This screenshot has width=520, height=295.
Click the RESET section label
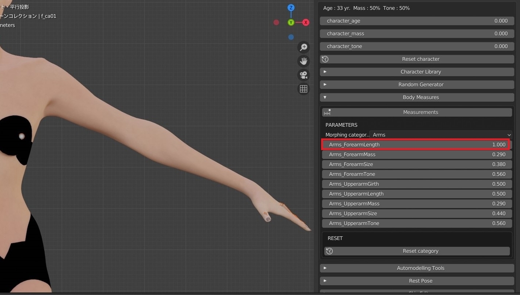coord(335,238)
